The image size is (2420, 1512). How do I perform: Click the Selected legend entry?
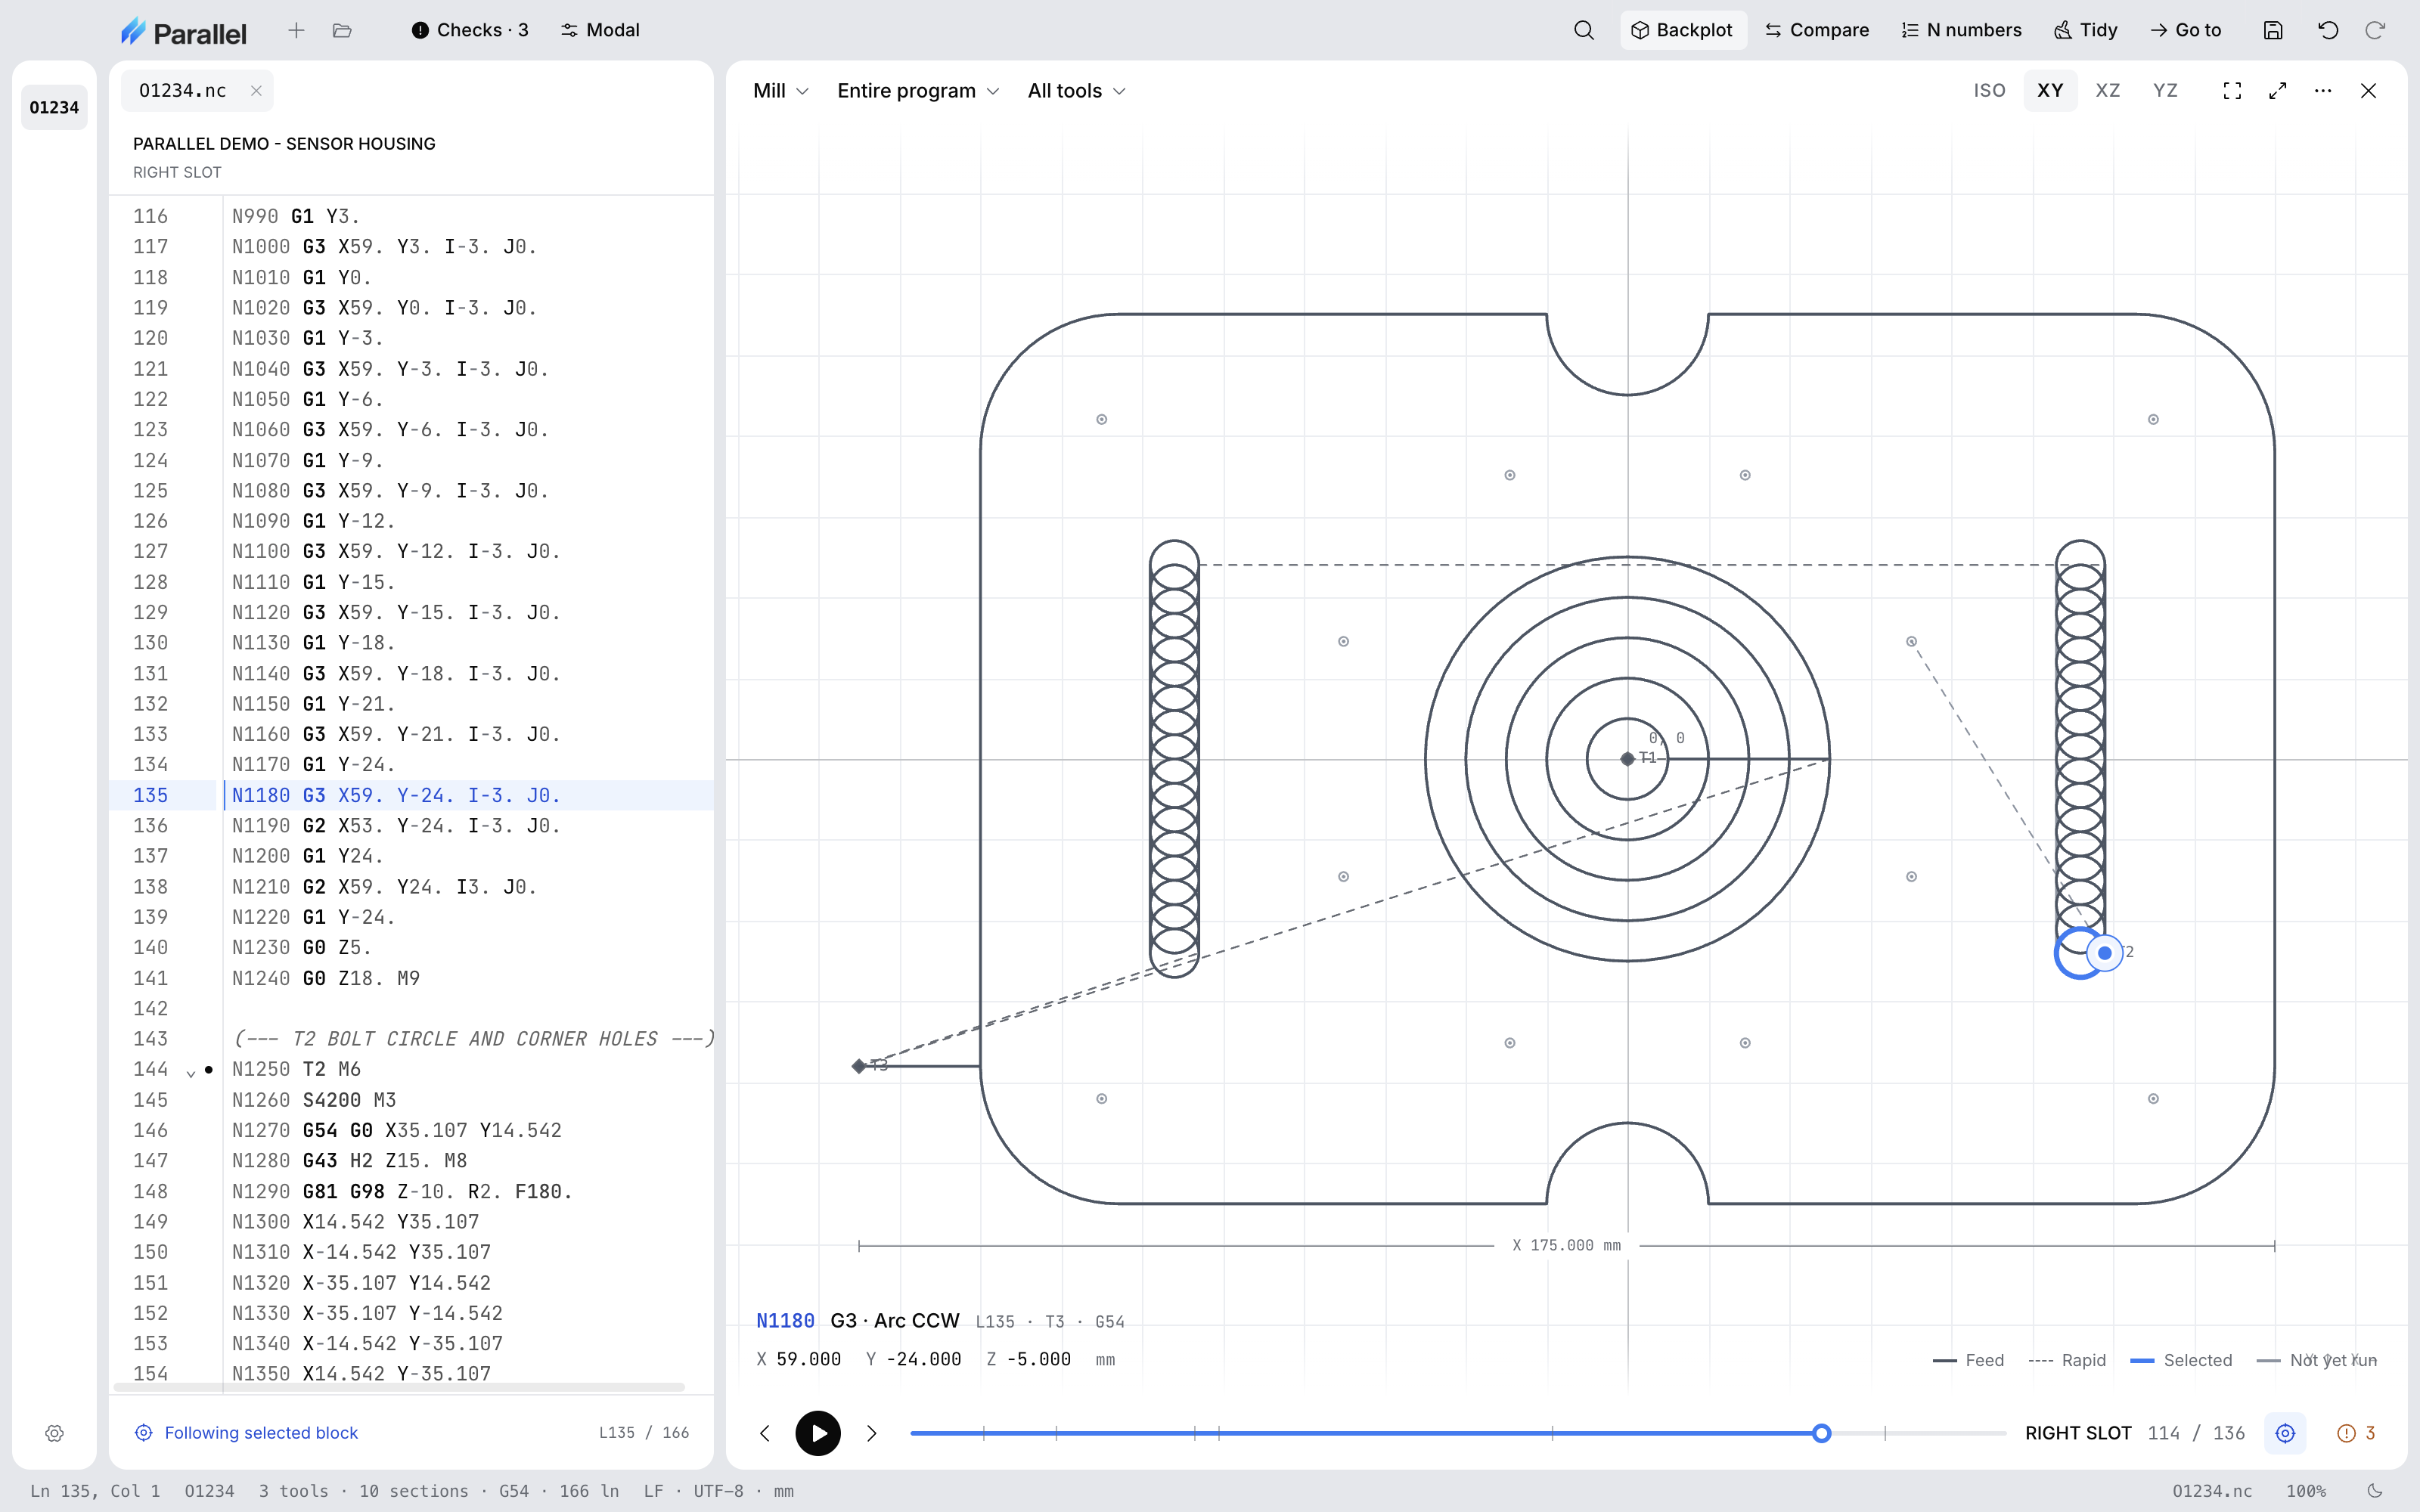(2181, 1360)
